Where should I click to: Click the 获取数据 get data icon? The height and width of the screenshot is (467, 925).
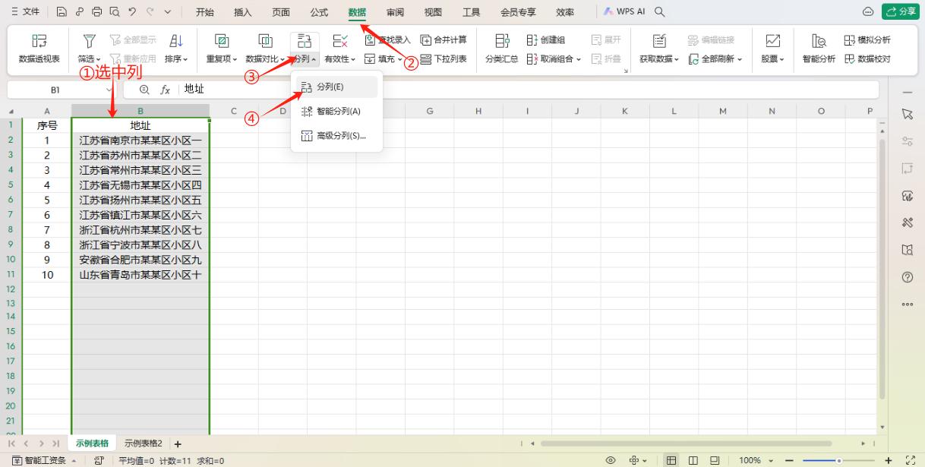pyautogui.click(x=660, y=41)
